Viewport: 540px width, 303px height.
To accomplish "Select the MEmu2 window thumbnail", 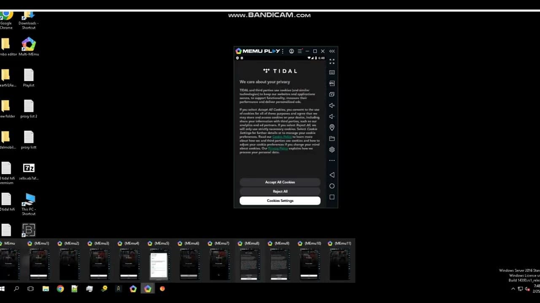I will pos(69,264).
